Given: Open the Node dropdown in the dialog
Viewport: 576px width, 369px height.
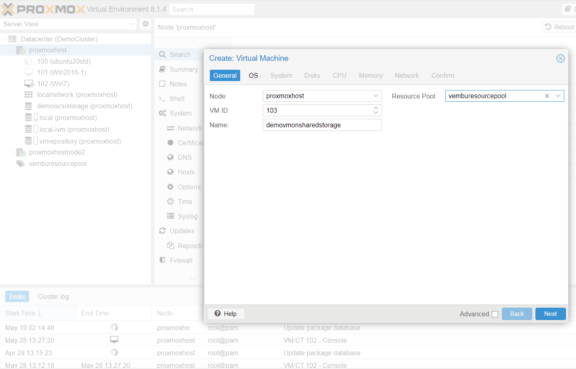Looking at the screenshot, I should pyautogui.click(x=376, y=96).
